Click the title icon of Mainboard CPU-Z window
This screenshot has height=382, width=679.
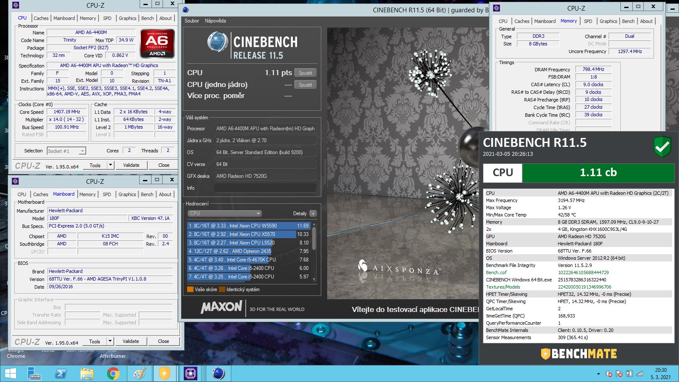[x=15, y=181]
